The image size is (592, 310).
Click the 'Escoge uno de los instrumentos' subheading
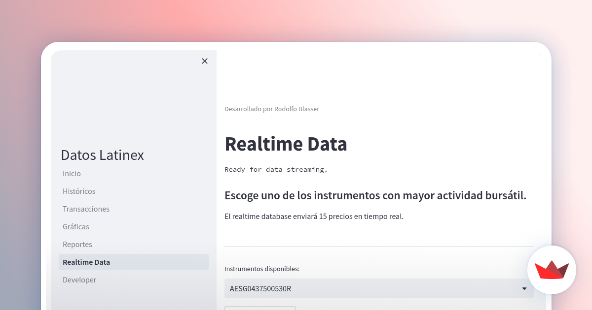[x=375, y=195]
